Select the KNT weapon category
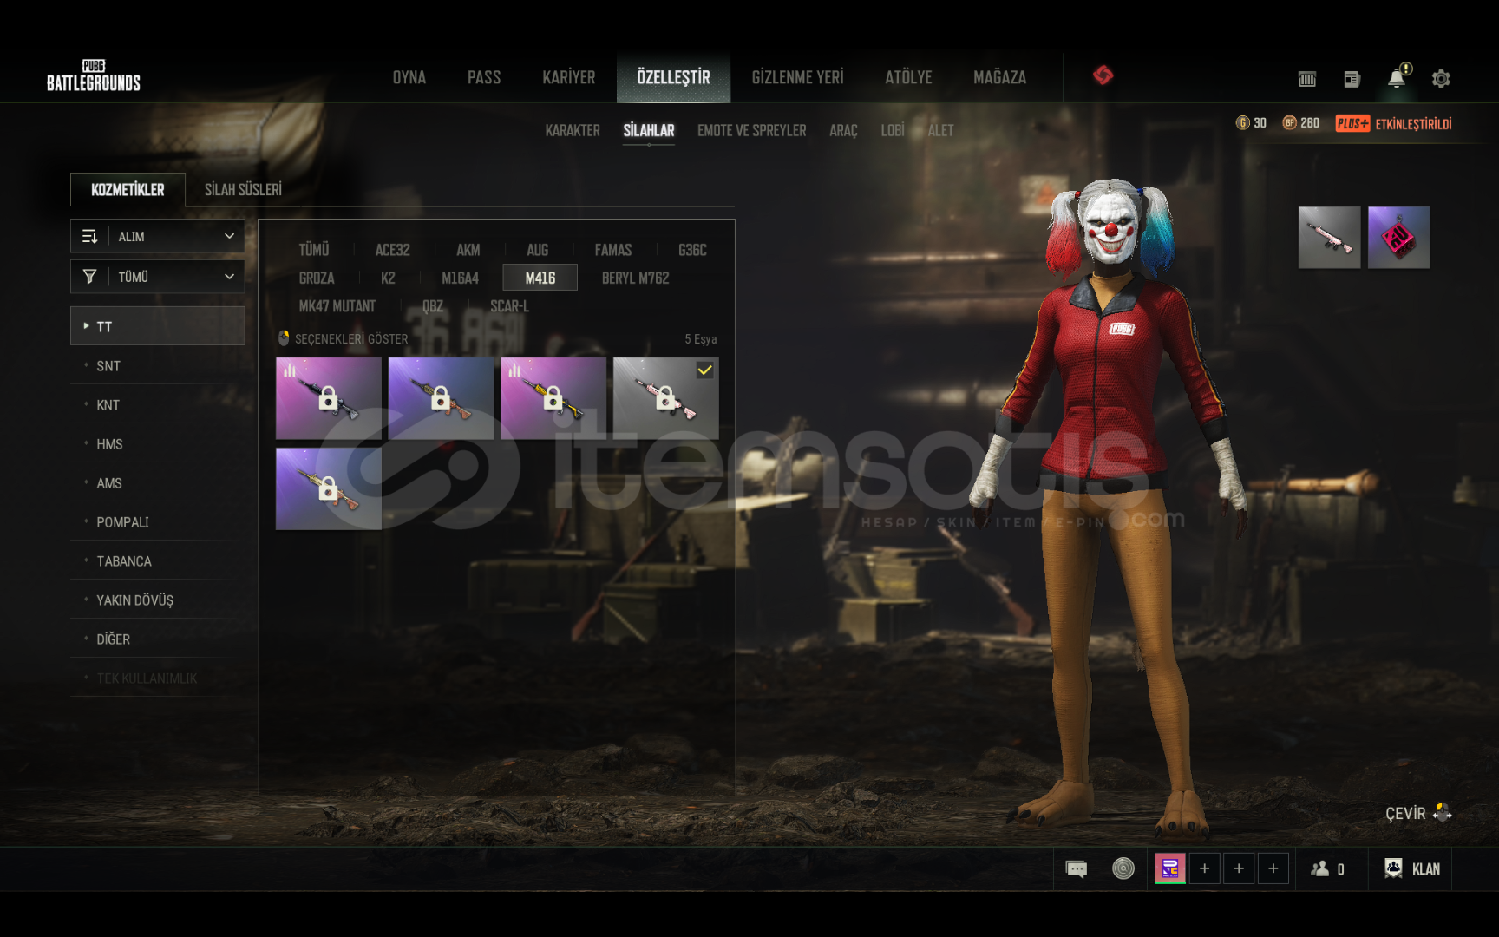The width and height of the screenshot is (1499, 937). (x=157, y=405)
